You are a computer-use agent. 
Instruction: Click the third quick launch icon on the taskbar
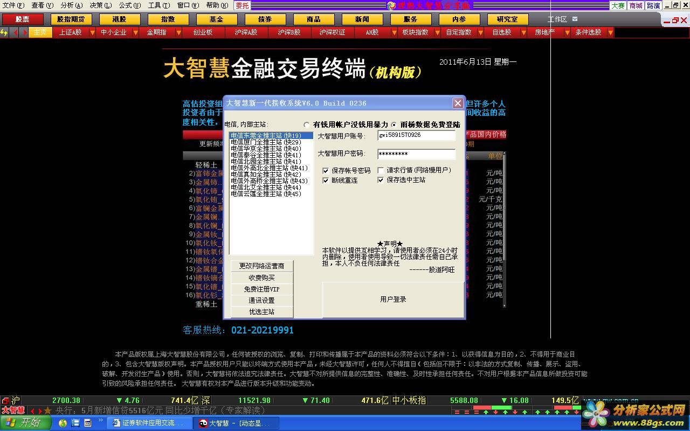coord(87,423)
